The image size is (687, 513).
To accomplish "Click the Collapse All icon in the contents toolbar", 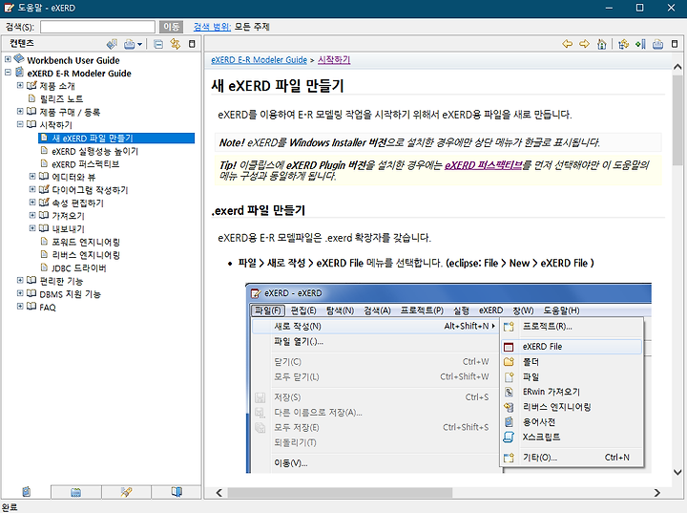I will (158, 44).
